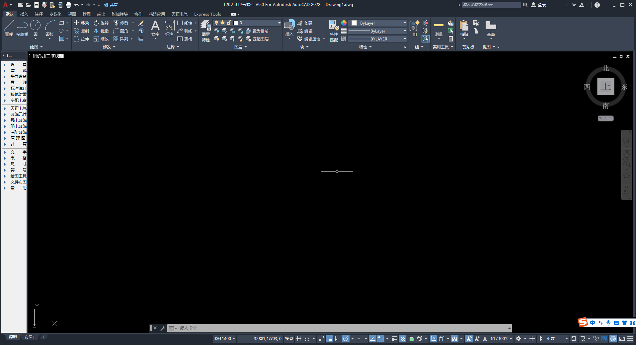
Task: Toggle the lock icon on layer 0
Action: 229,23
